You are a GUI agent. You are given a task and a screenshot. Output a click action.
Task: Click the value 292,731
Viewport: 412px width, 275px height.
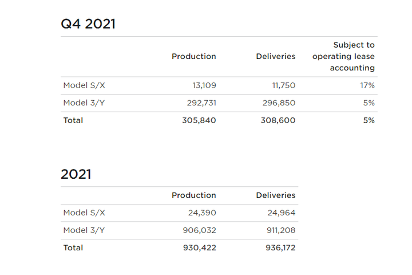point(201,103)
